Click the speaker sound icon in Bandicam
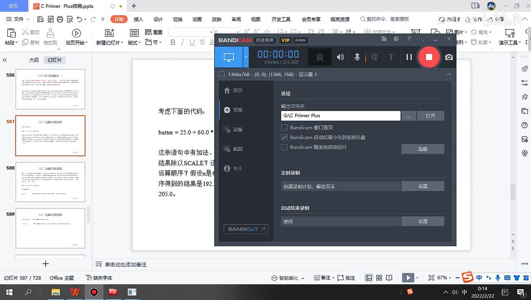Image resolution: width=531 pixels, height=300 pixels. pyautogui.click(x=341, y=57)
